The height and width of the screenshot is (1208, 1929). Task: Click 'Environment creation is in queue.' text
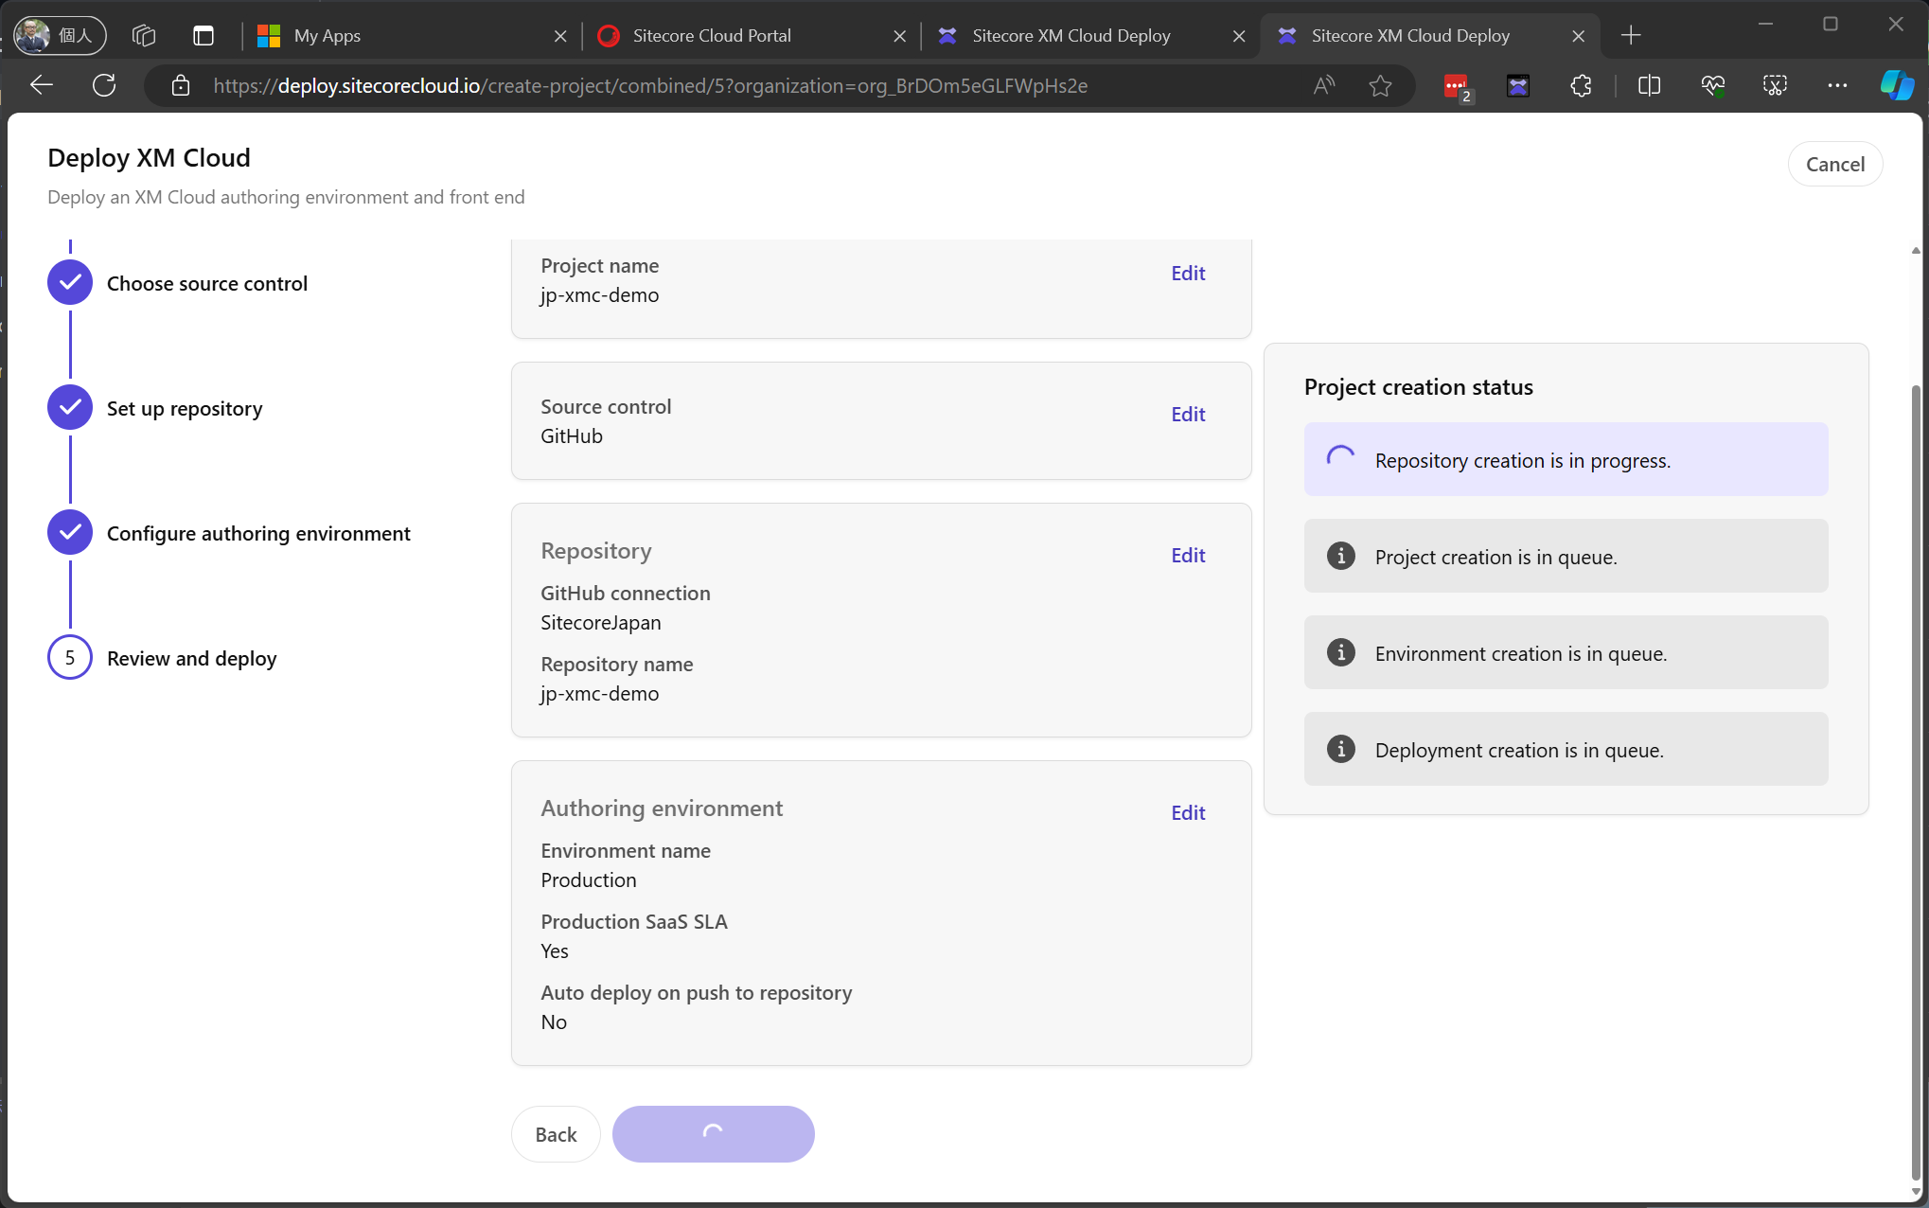(x=1521, y=654)
